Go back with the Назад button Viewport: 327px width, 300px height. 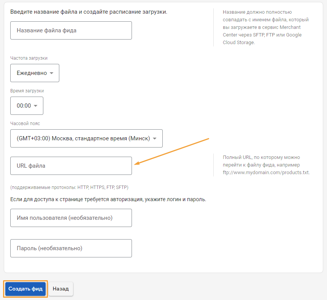pyautogui.click(x=61, y=289)
